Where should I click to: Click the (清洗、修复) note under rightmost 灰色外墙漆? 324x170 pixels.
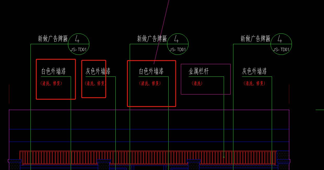click(254, 84)
